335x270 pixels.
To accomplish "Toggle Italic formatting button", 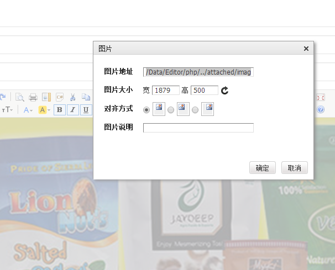I will 72,110.
